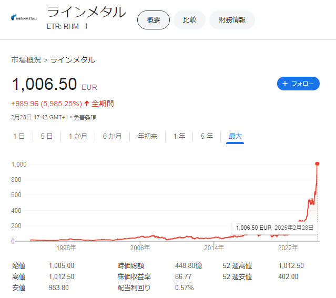
Task: Open the 財務情報 financials tab
Action: [232, 20]
